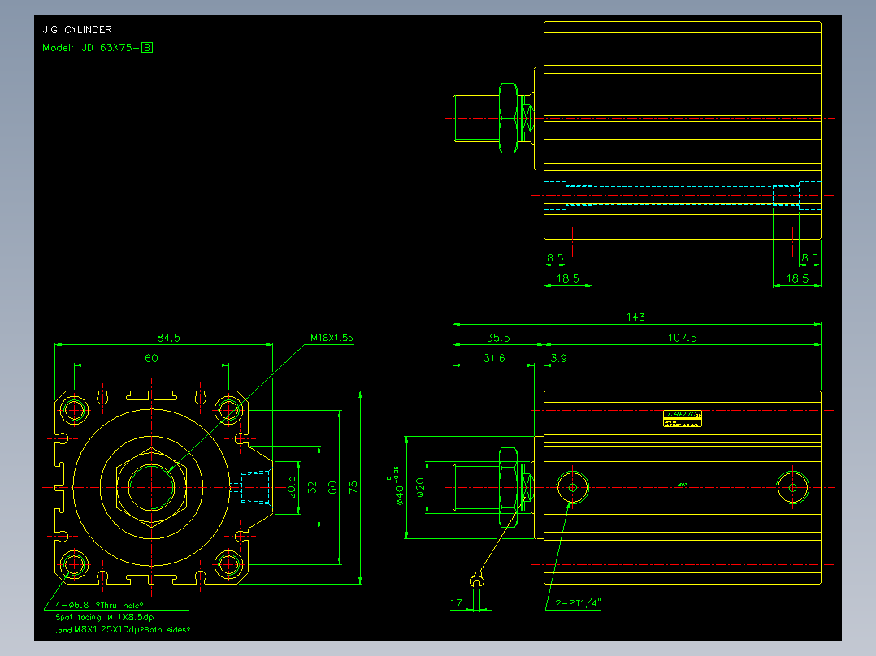Select the 17 wrench-flat dimension
Viewport: 876px width, 656px height.
pyautogui.click(x=456, y=603)
